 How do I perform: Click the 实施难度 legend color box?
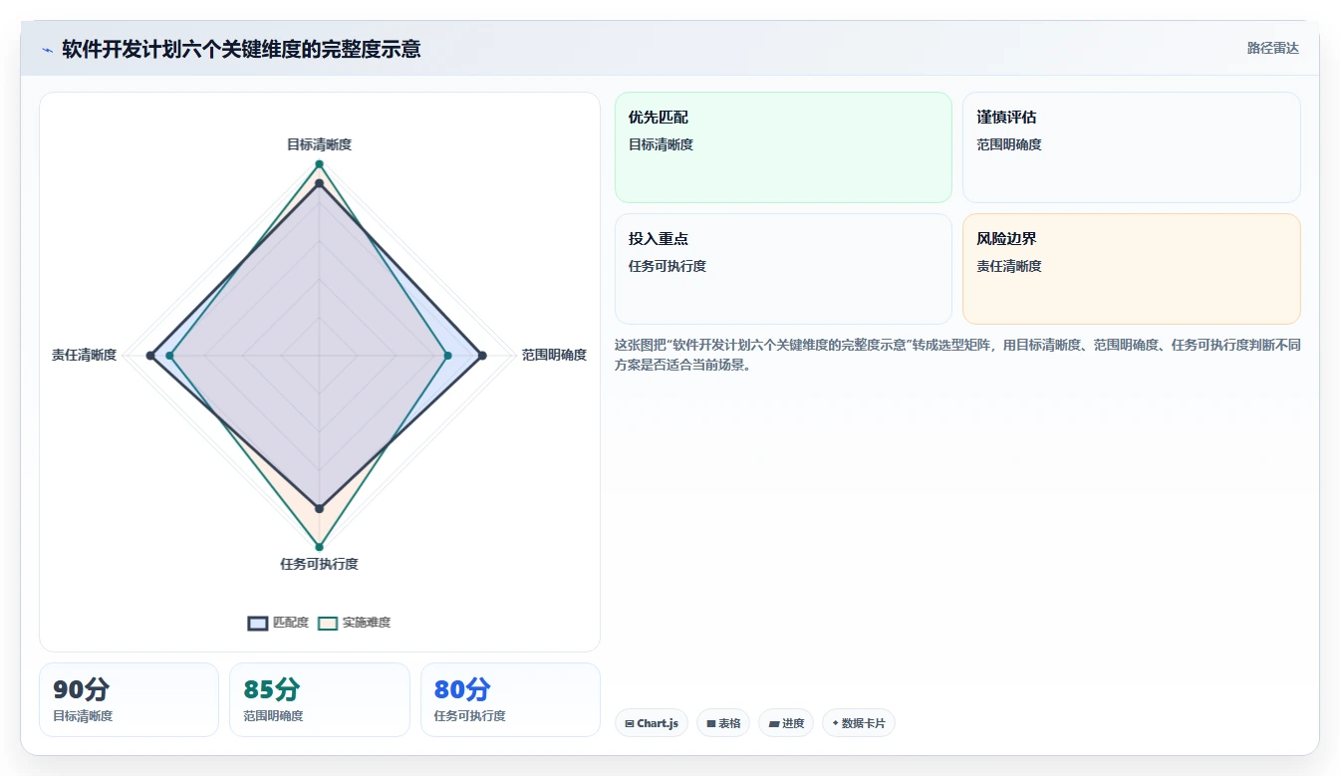coord(328,623)
